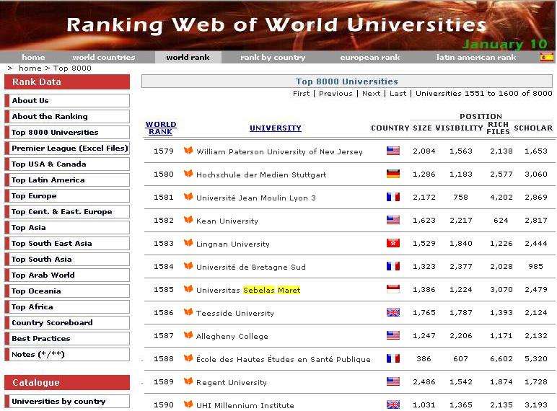Open Top 8000 Universities sidebar item
Viewport: 557px width, 411px height.
click(x=68, y=133)
